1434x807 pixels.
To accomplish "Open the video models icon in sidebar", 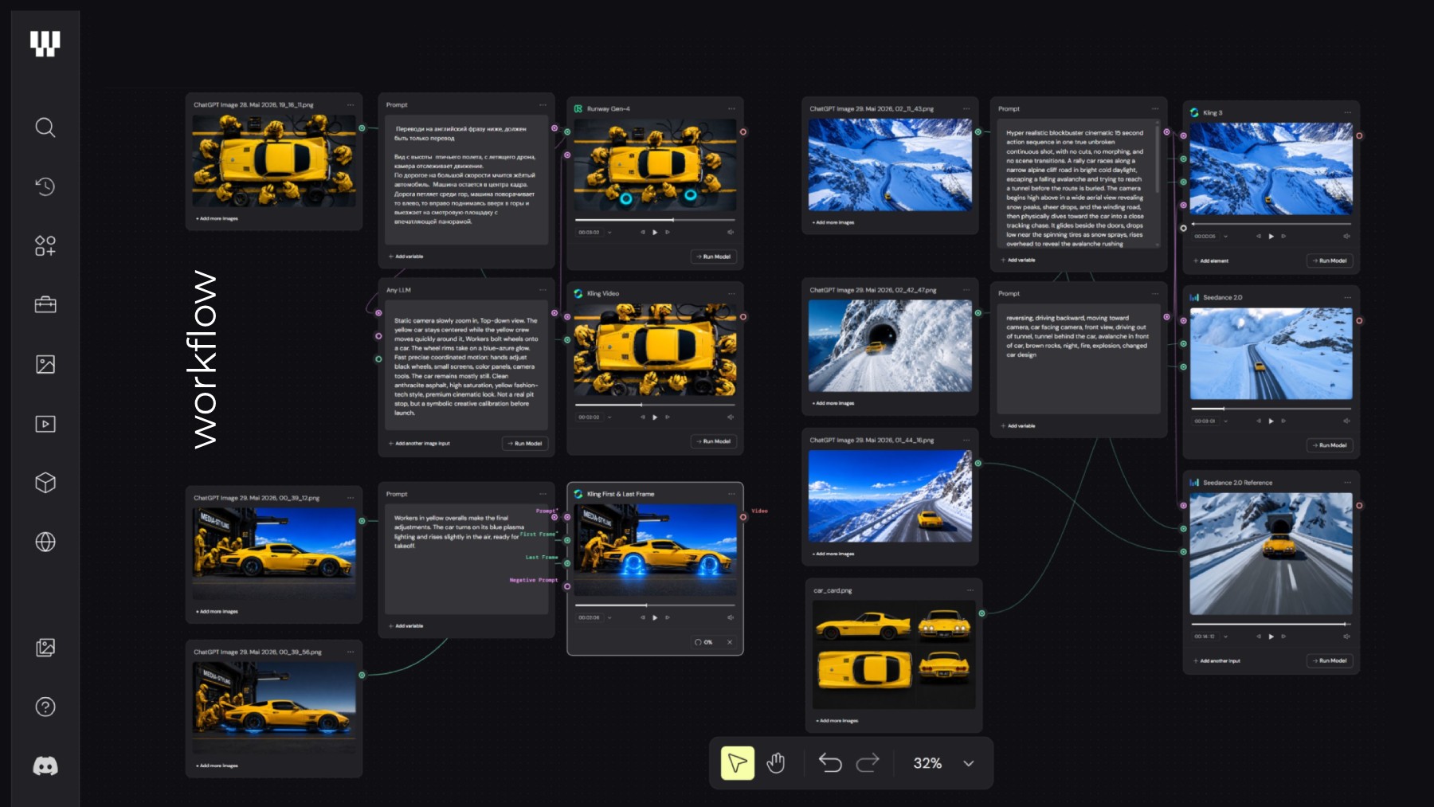I will coord(45,424).
